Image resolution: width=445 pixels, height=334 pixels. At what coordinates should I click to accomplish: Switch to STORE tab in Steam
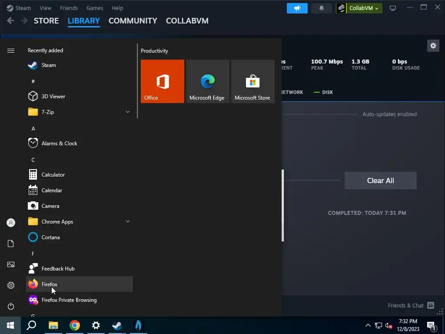[46, 21]
